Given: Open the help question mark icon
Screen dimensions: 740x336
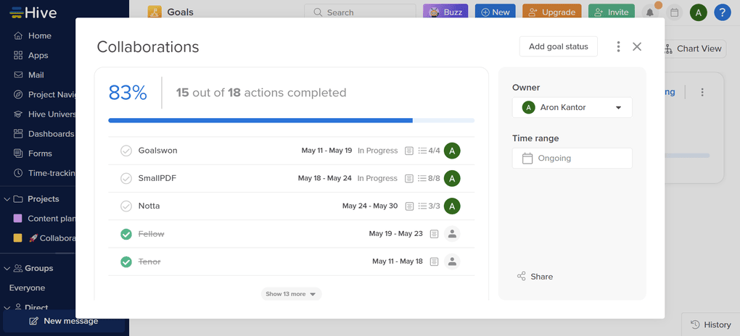Looking at the screenshot, I should [722, 12].
